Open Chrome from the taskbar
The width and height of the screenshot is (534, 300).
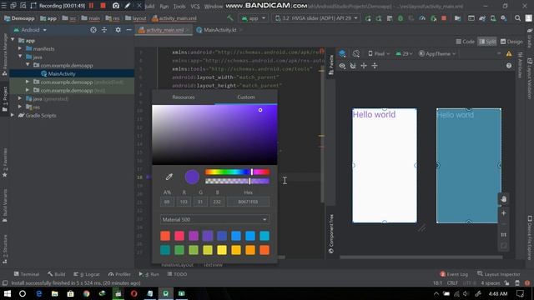[86, 293]
